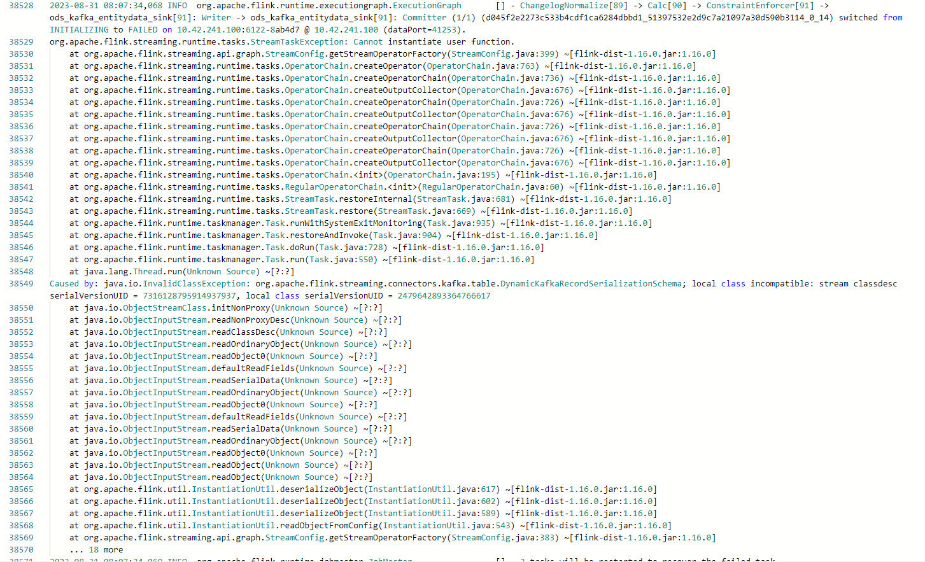Click the 'Caused by:' text
Screen dimensions: 925x562
point(74,284)
